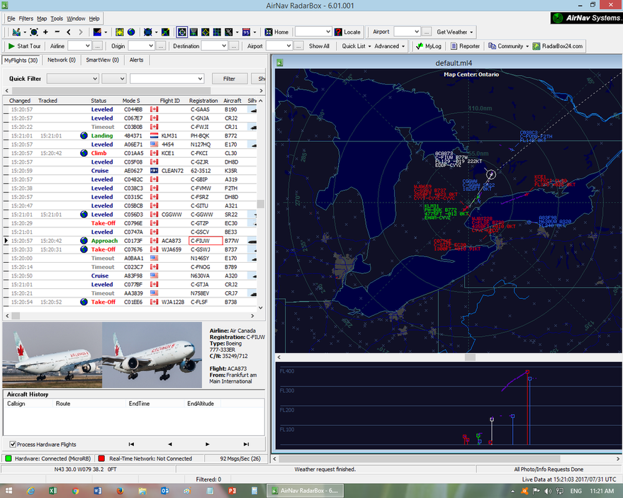Zoom in with the plus icon
The height and width of the screenshot is (498, 623).
pos(45,32)
